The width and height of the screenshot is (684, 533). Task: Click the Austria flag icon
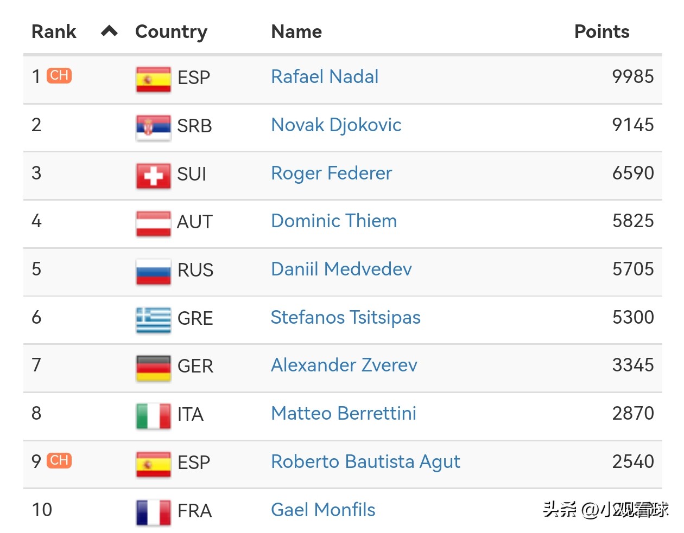pyautogui.click(x=153, y=223)
